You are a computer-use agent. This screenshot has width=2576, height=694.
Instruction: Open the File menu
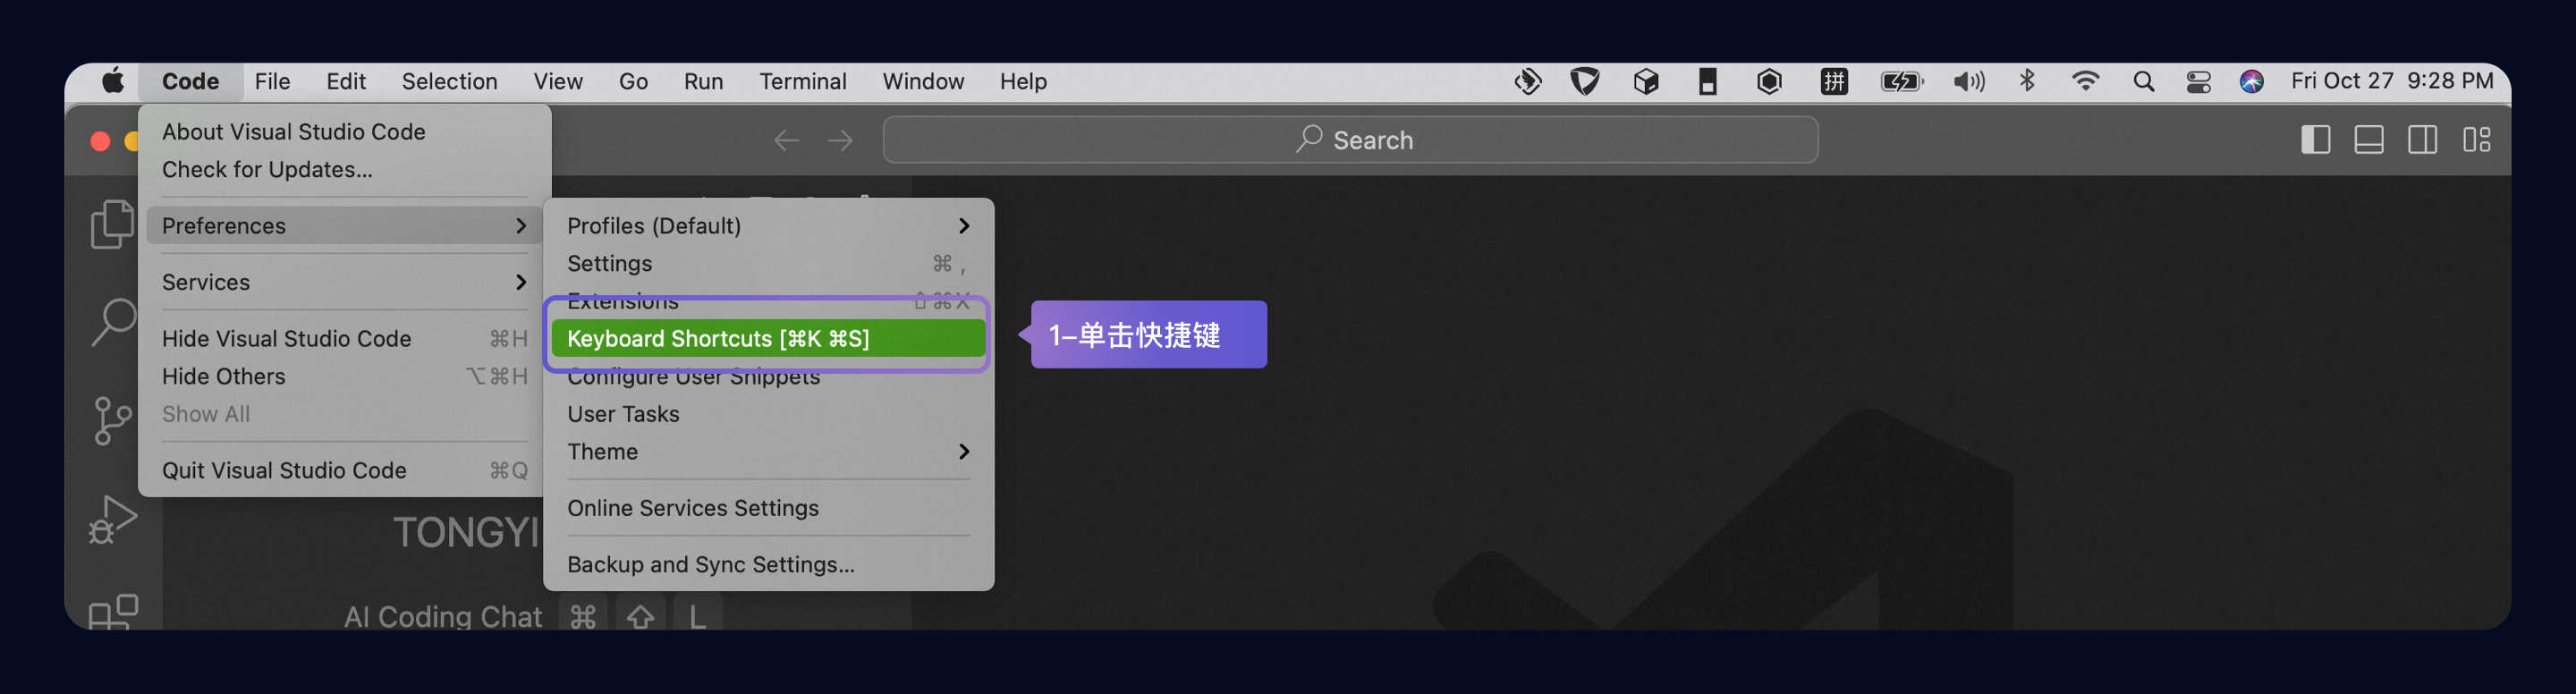[272, 81]
